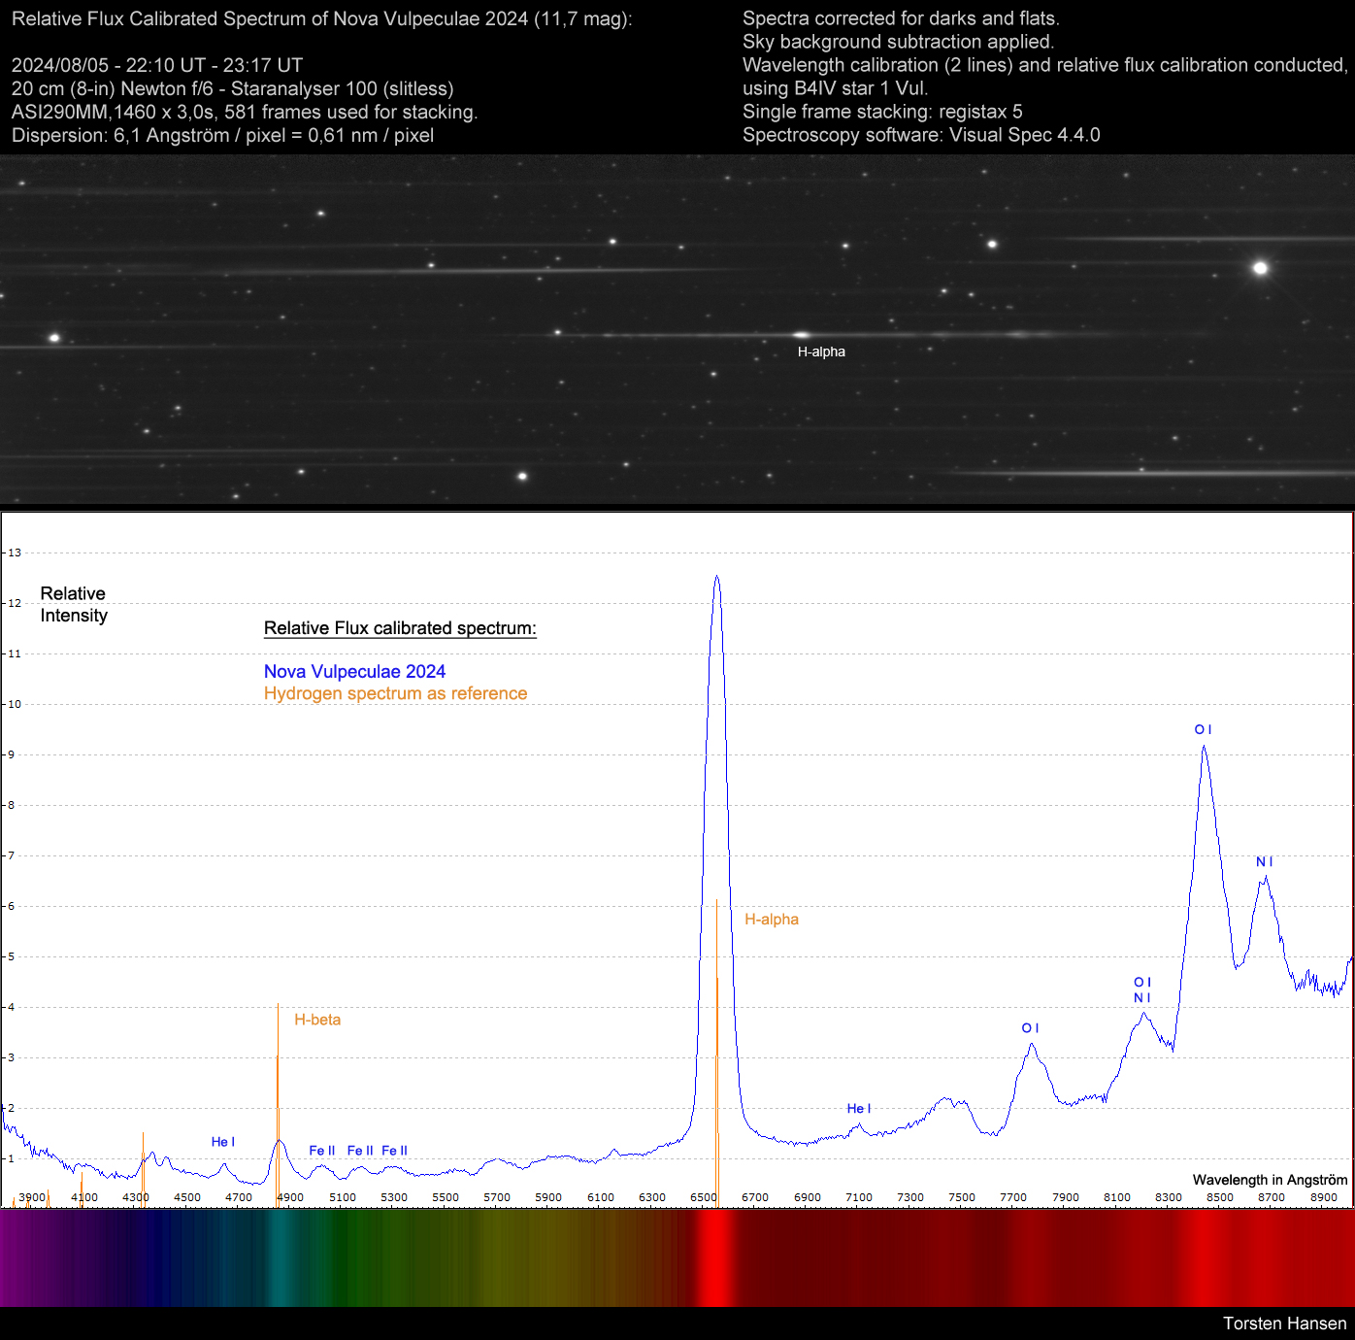Screen dimensions: 1355x1340
Task: Click the orange "H-alpha" label in the graph
Action: [x=772, y=920]
